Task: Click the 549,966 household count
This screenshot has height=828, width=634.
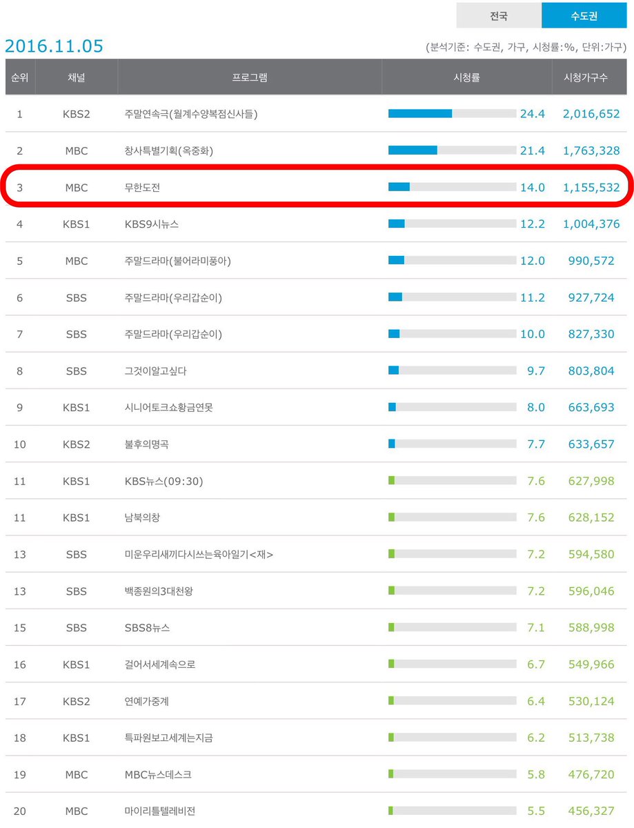Action: pyautogui.click(x=591, y=664)
